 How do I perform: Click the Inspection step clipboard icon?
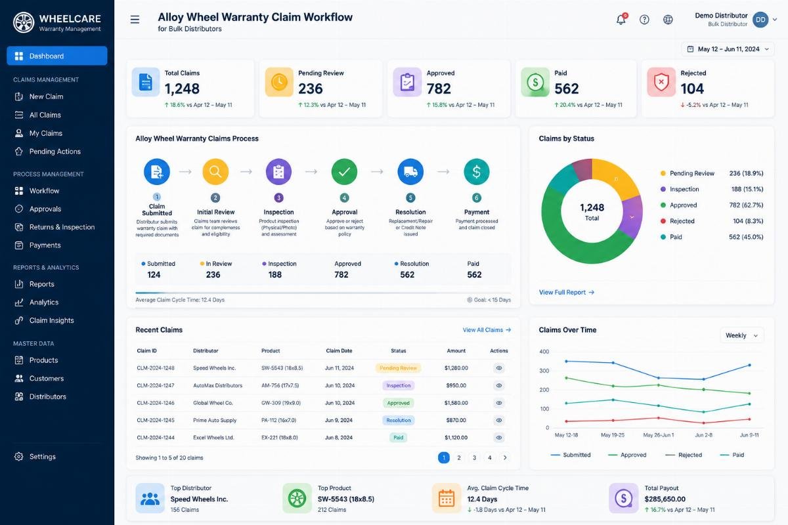pyautogui.click(x=278, y=172)
